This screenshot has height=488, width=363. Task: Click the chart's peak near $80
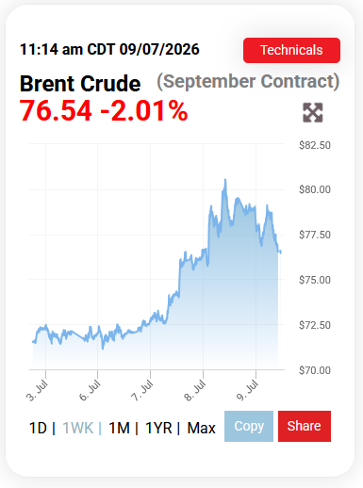[x=225, y=180]
